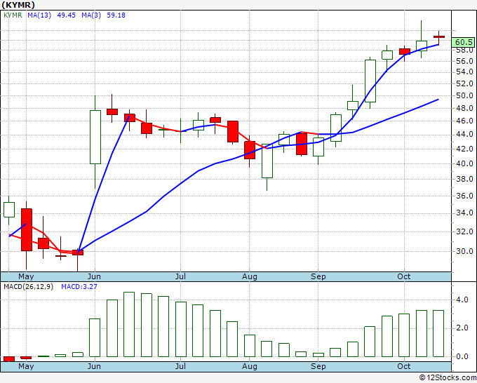Viewport: 477px width, 383px height.
Task: Select the 54.0 price axis label
Action: click(464, 72)
